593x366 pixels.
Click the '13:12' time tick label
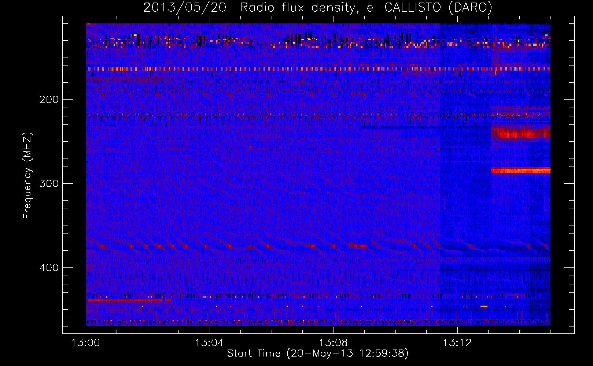click(x=457, y=343)
